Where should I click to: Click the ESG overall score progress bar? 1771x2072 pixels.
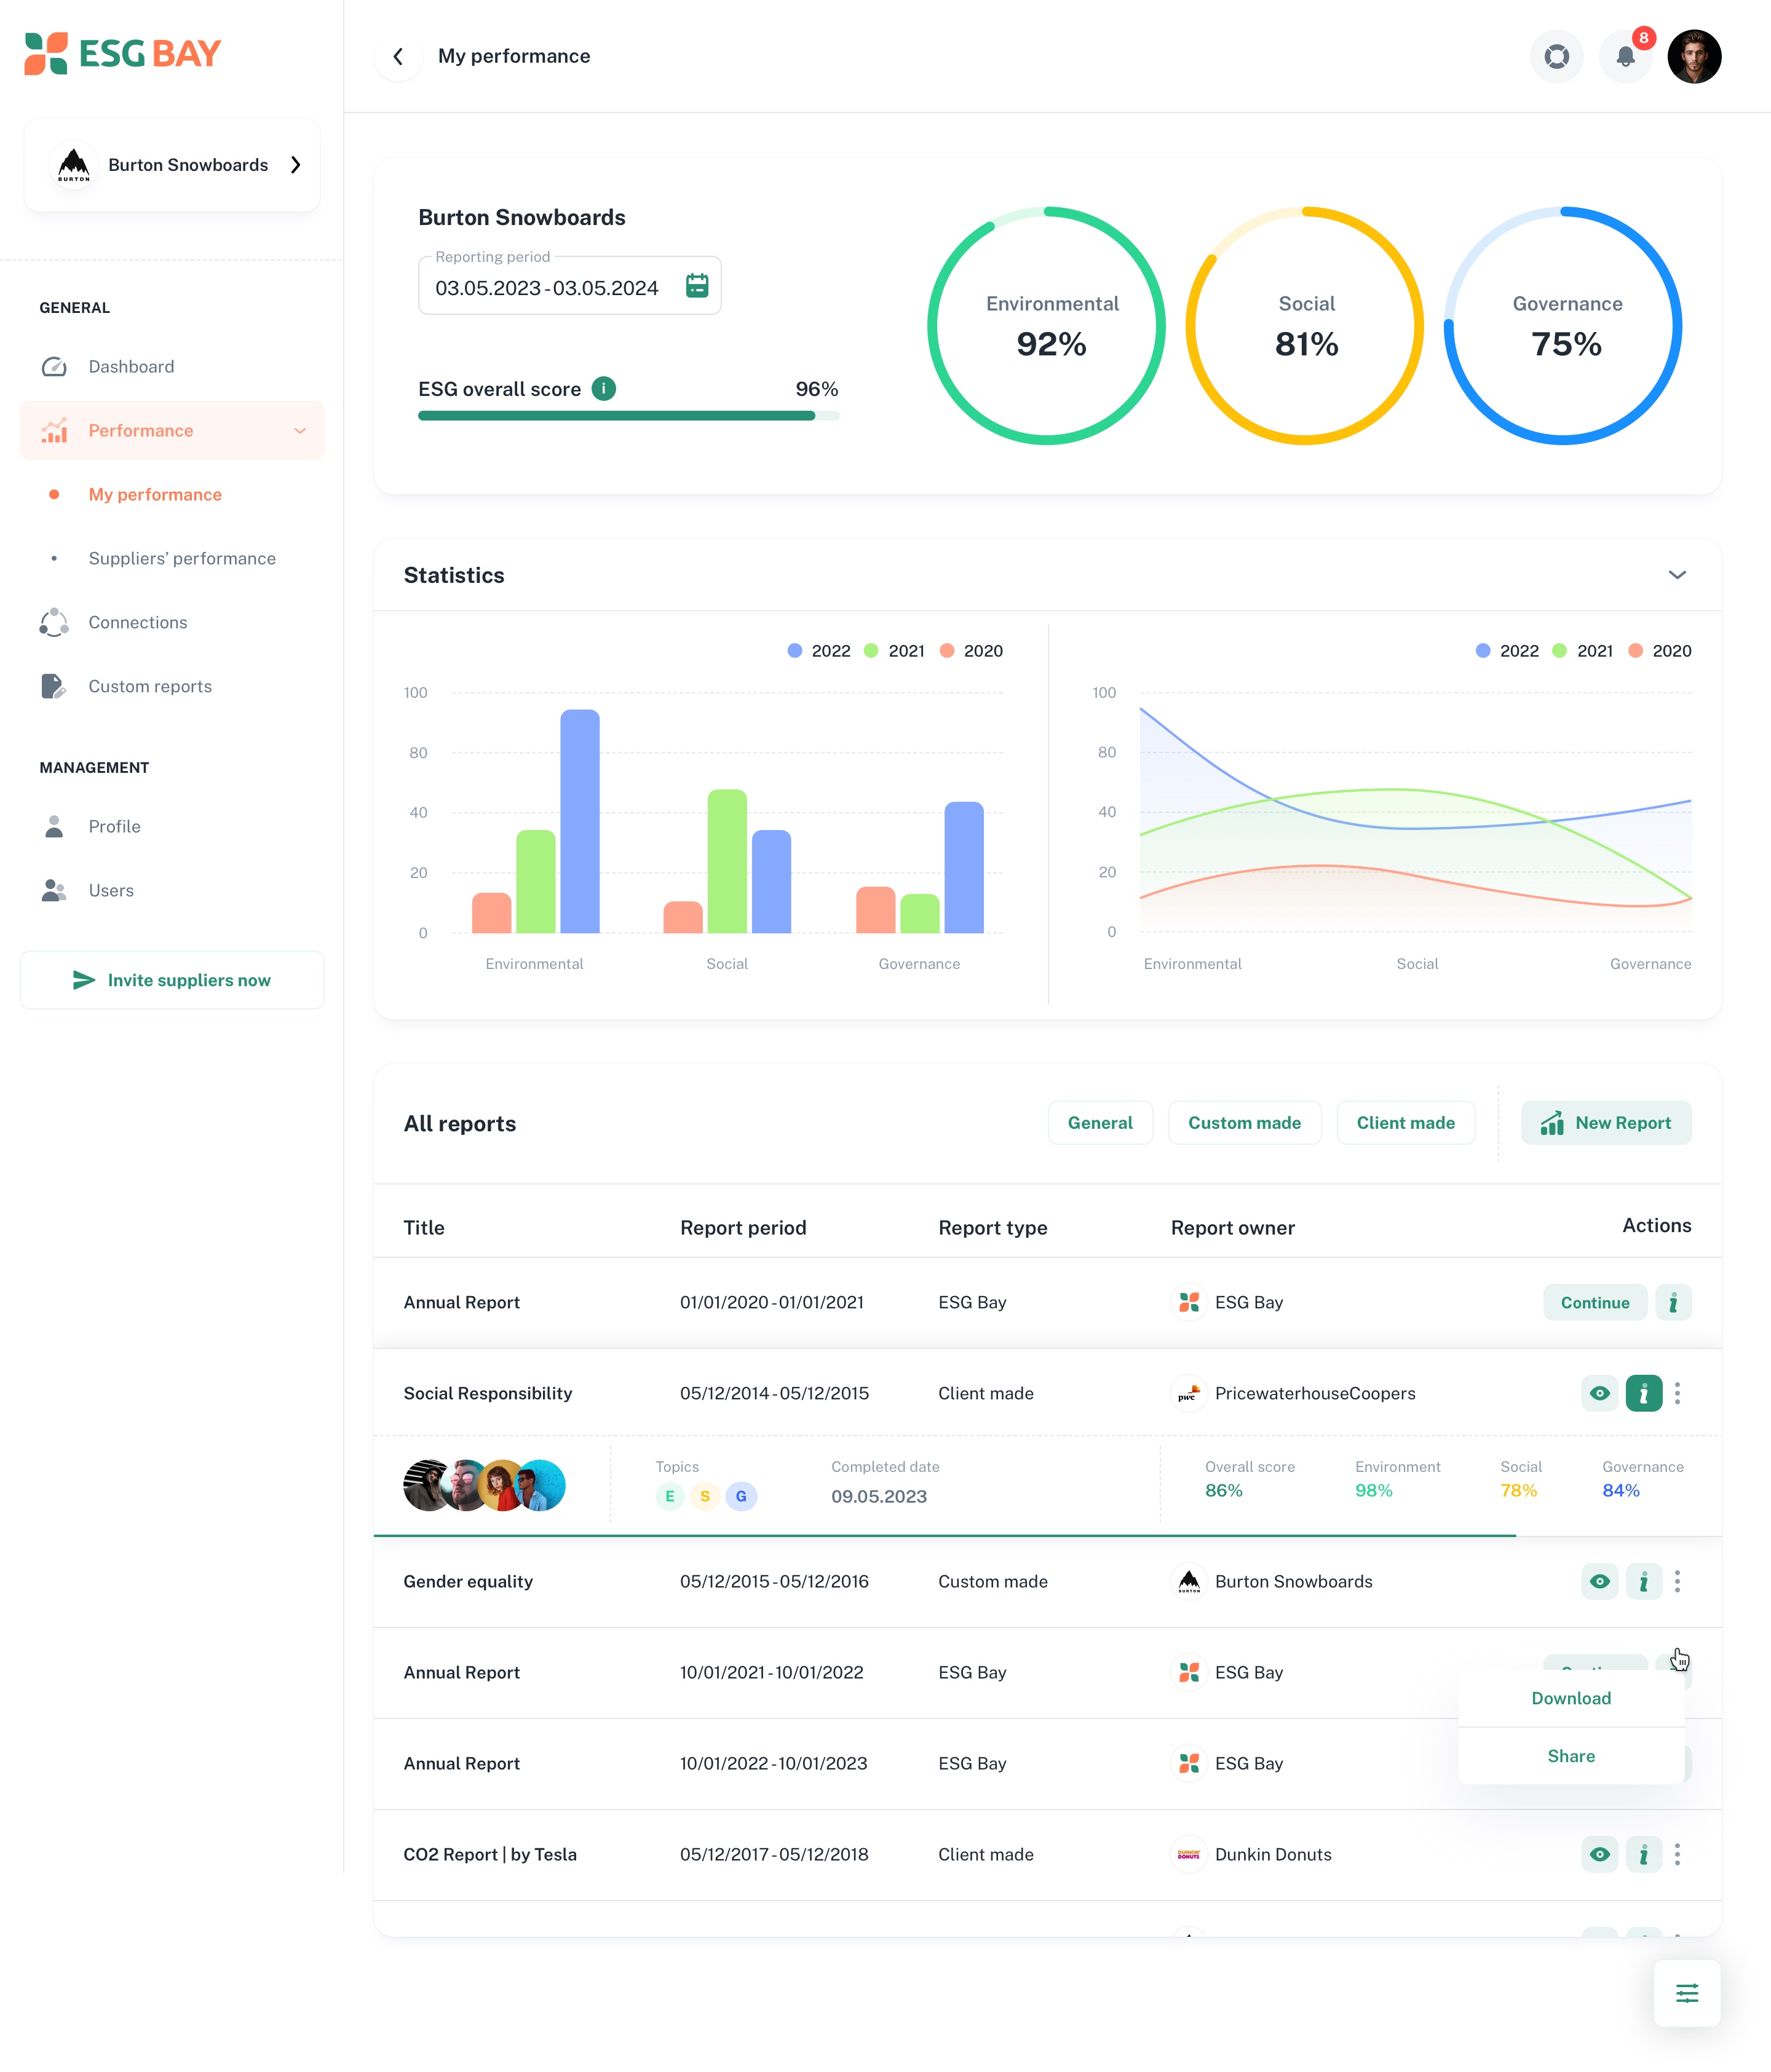coord(629,416)
